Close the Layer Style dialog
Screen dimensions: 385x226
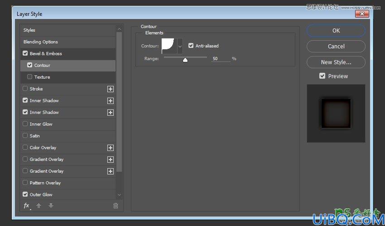click(362, 14)
